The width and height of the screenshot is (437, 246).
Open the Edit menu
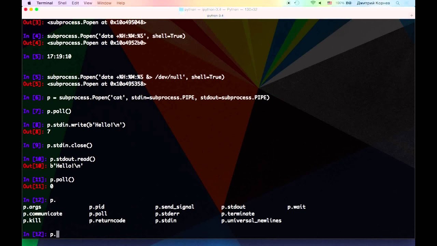(x=75, y=3)
